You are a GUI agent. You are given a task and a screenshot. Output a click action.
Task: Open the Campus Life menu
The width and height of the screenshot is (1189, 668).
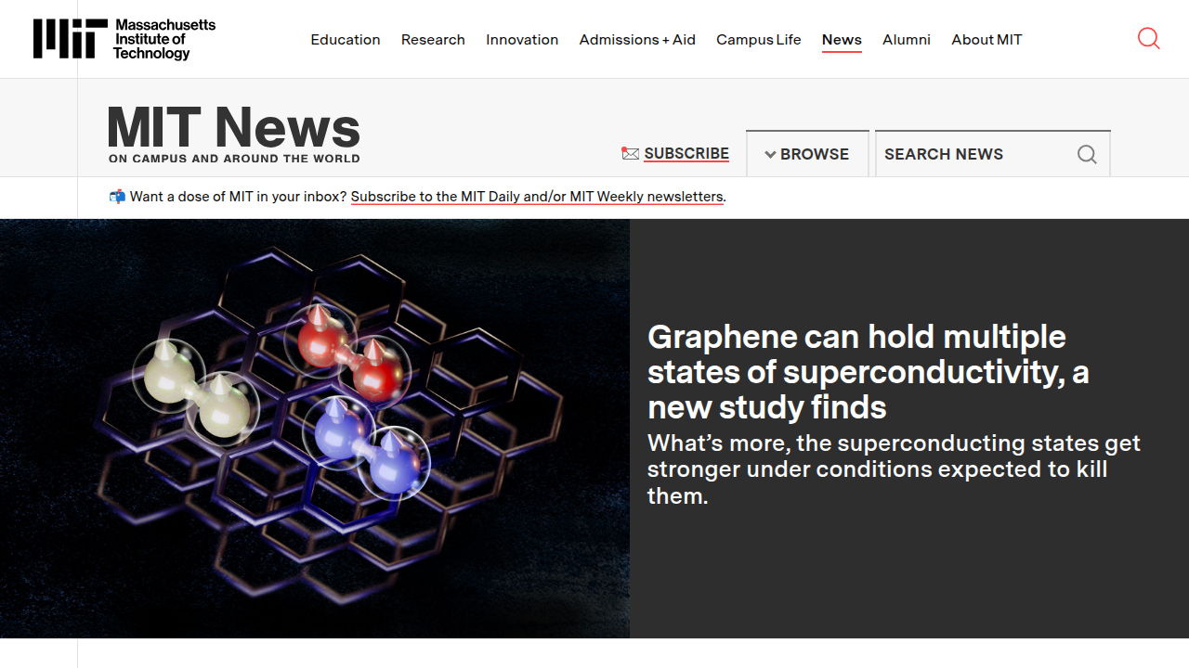[x=759, y=39]
